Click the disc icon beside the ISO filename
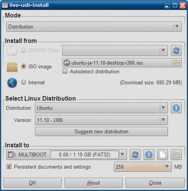Image resolution: width=188 pixels, height=191 pixels. [67, 63]
